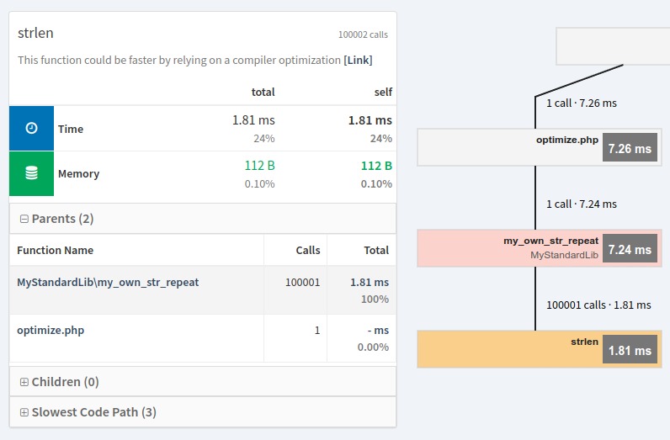Open optimize.php in the parents table
The image size is (670, 440).
click(x=51, y=331)
